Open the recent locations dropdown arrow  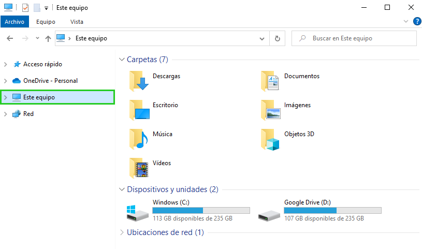[x=37, y=38]
